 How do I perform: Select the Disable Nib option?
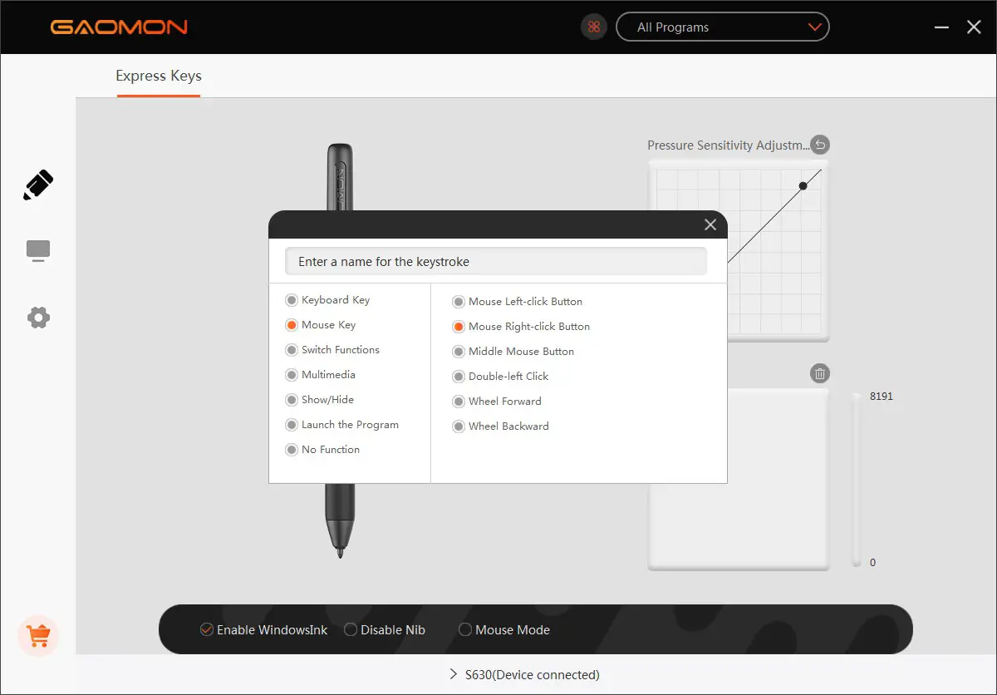[x=350, y=629]
